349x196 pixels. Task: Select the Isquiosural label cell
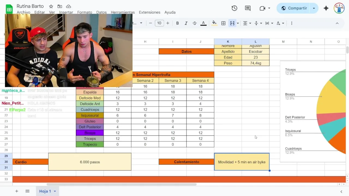tap(90, 115)
